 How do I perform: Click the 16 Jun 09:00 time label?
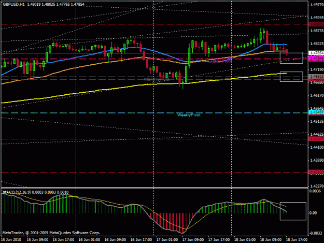coord(115,240)
